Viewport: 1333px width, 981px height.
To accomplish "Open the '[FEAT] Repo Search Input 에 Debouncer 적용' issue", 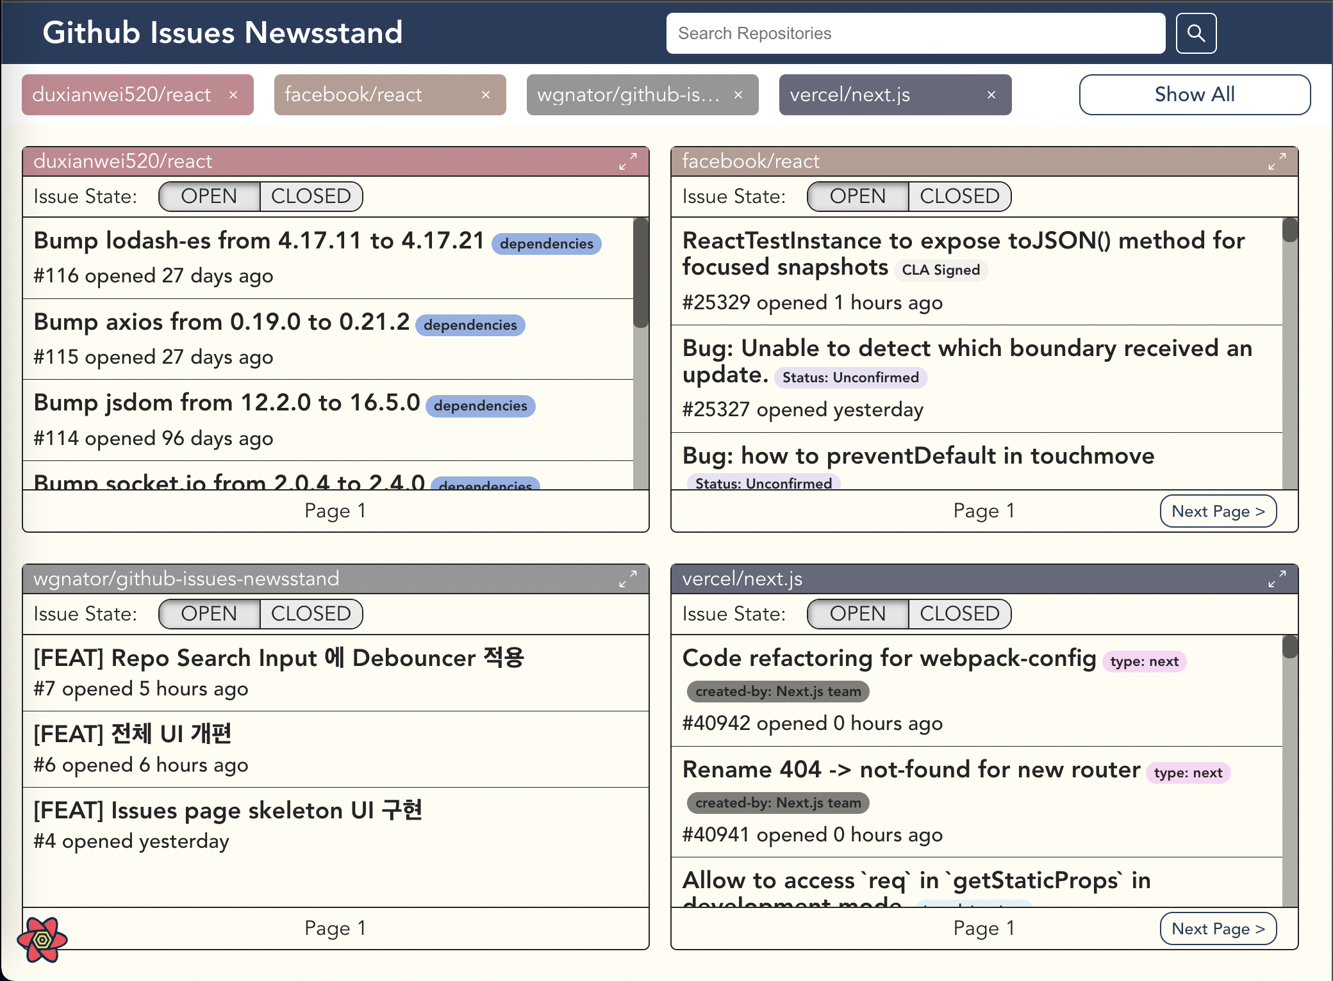I will coord(279,658).
